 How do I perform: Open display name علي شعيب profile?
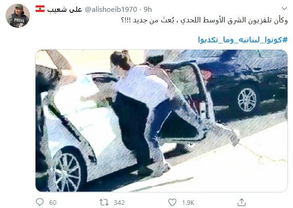tap(65, 10)
